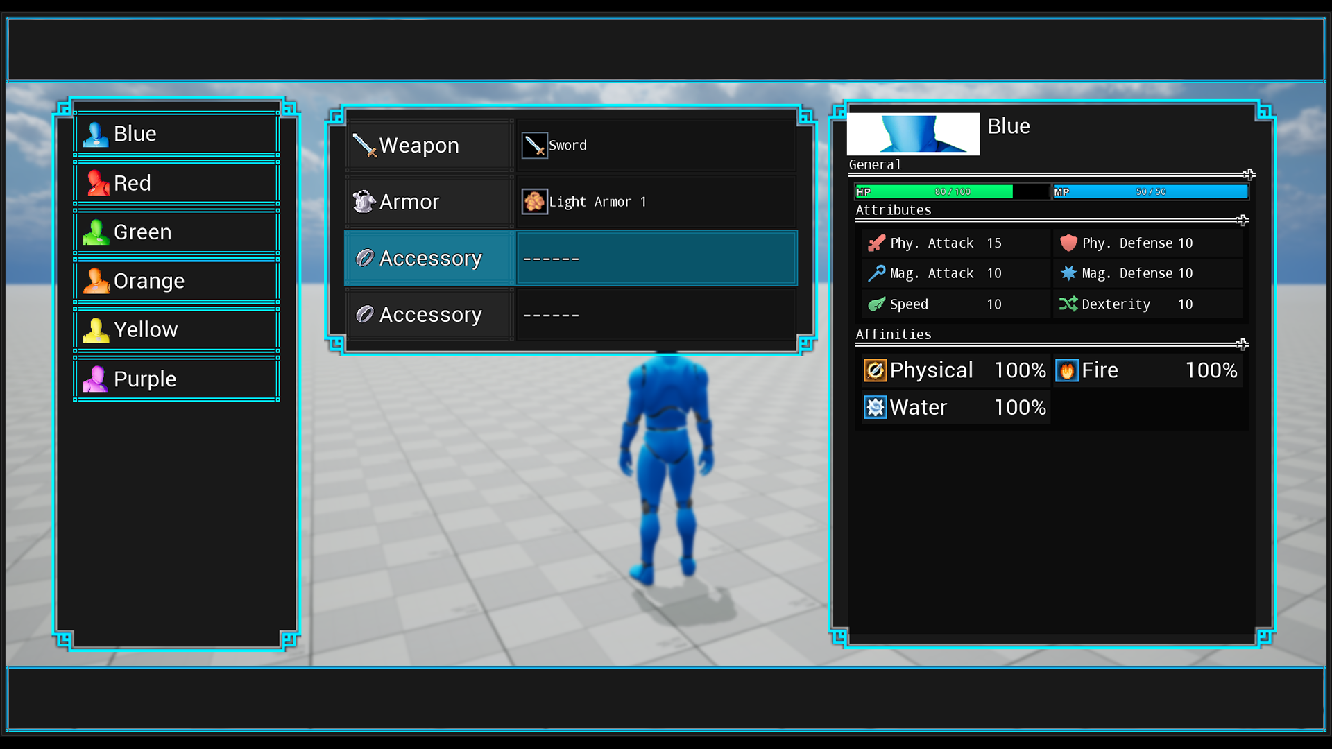Click the purple character silhouette icon

[x=96, y=379]
